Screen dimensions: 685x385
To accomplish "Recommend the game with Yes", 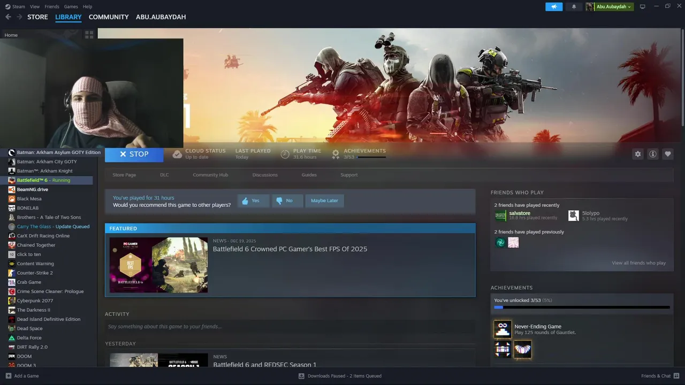I will (253, 201).
